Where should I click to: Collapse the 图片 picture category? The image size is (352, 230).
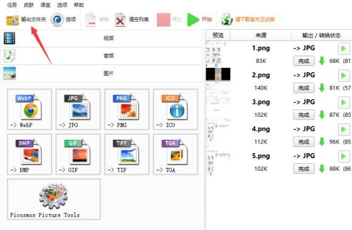tap(101, 73)
